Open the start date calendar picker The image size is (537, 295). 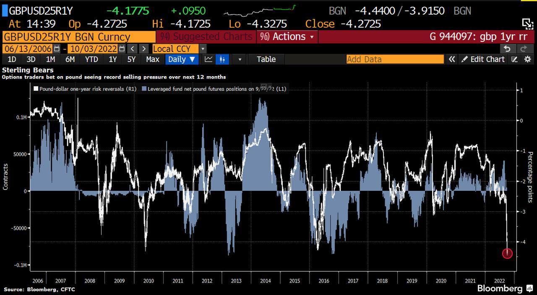[57, 49]
